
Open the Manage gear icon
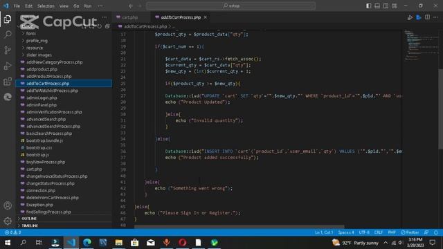pyautogui.click(x=8, y=221)
